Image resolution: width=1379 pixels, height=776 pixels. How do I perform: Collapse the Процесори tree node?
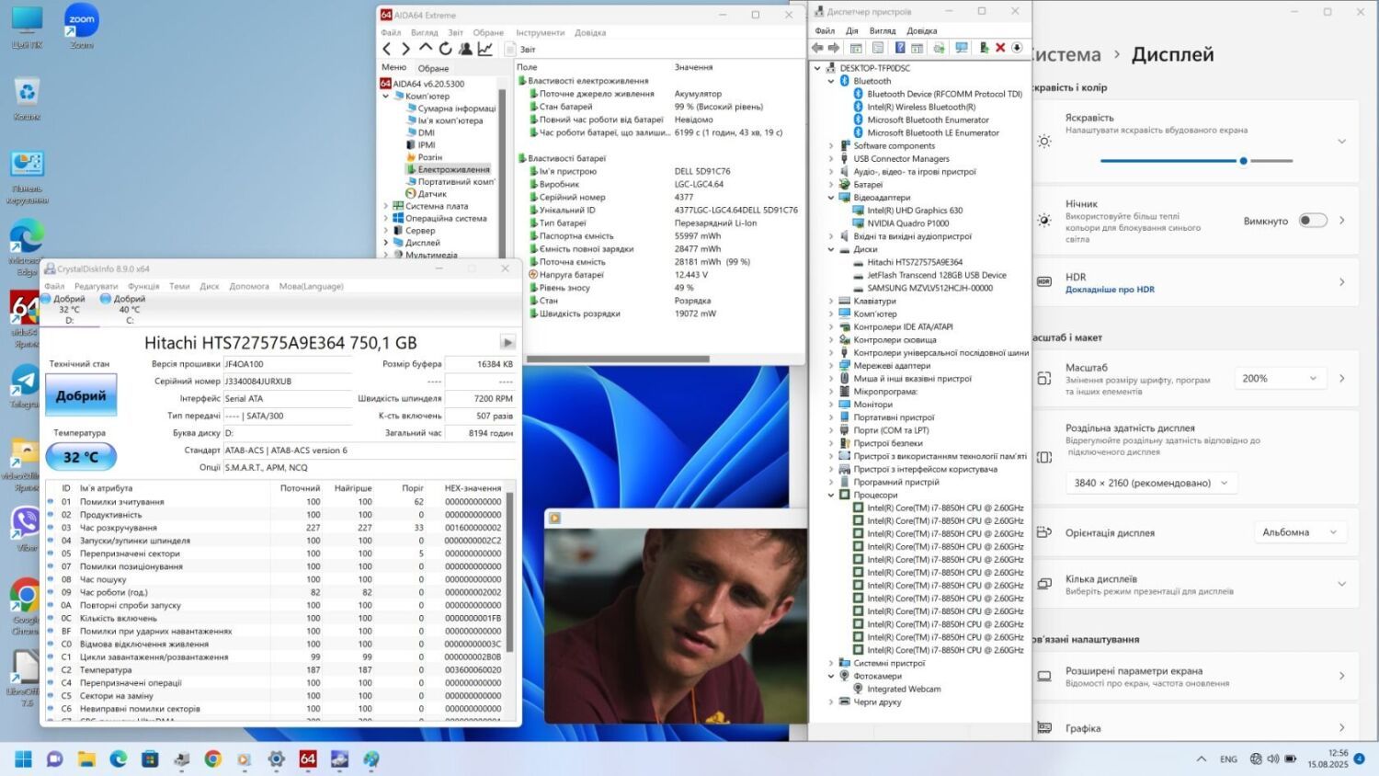coord(831,495)
